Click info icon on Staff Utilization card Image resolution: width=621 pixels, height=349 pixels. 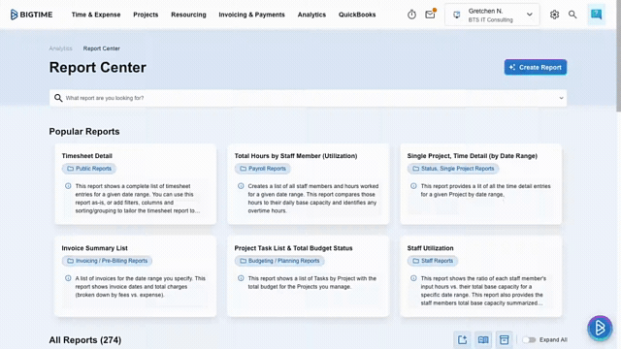[413, 278]
